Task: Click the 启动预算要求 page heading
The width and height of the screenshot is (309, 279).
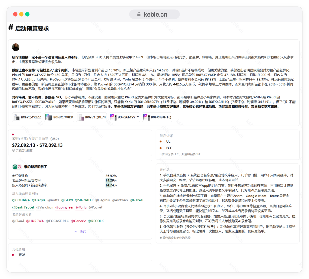Action: (x=32, y=29)
